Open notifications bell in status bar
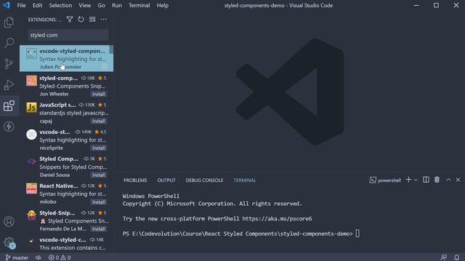The width and height of the screenshot is (465, 261). tap(457, 257)
